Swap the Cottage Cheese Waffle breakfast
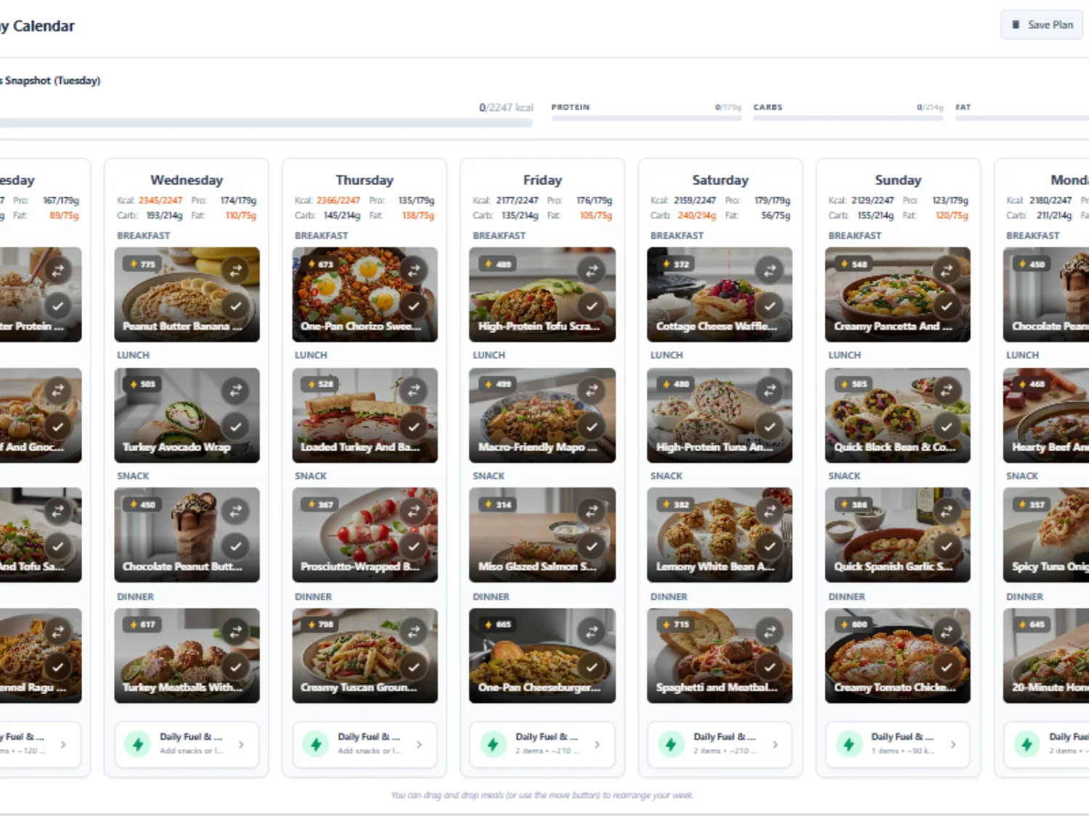Viewport: 1089px width, 816px height. pyautogui.click(x=770, y=271)
